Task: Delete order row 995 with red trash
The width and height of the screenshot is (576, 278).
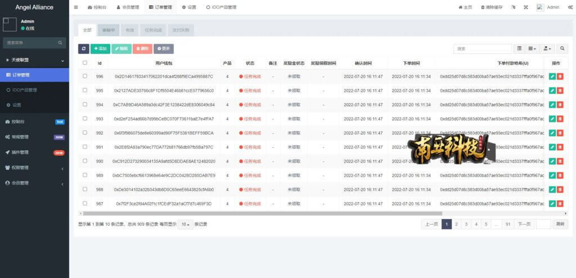Action: [560, 91]
